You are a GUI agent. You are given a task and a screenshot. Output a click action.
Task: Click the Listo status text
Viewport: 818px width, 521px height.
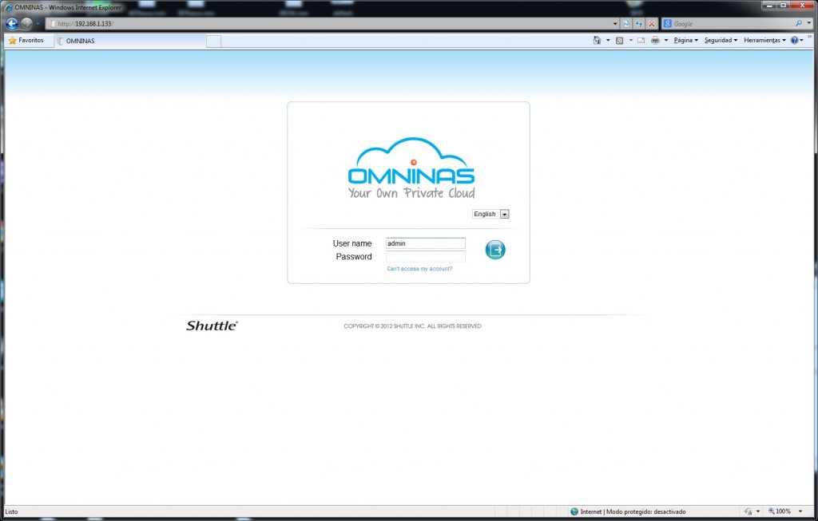(x=11, y=511)
